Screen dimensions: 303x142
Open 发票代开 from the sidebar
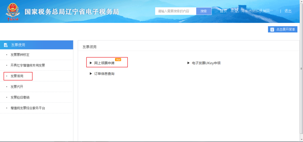pyautogui.click(x=17, y=87)
